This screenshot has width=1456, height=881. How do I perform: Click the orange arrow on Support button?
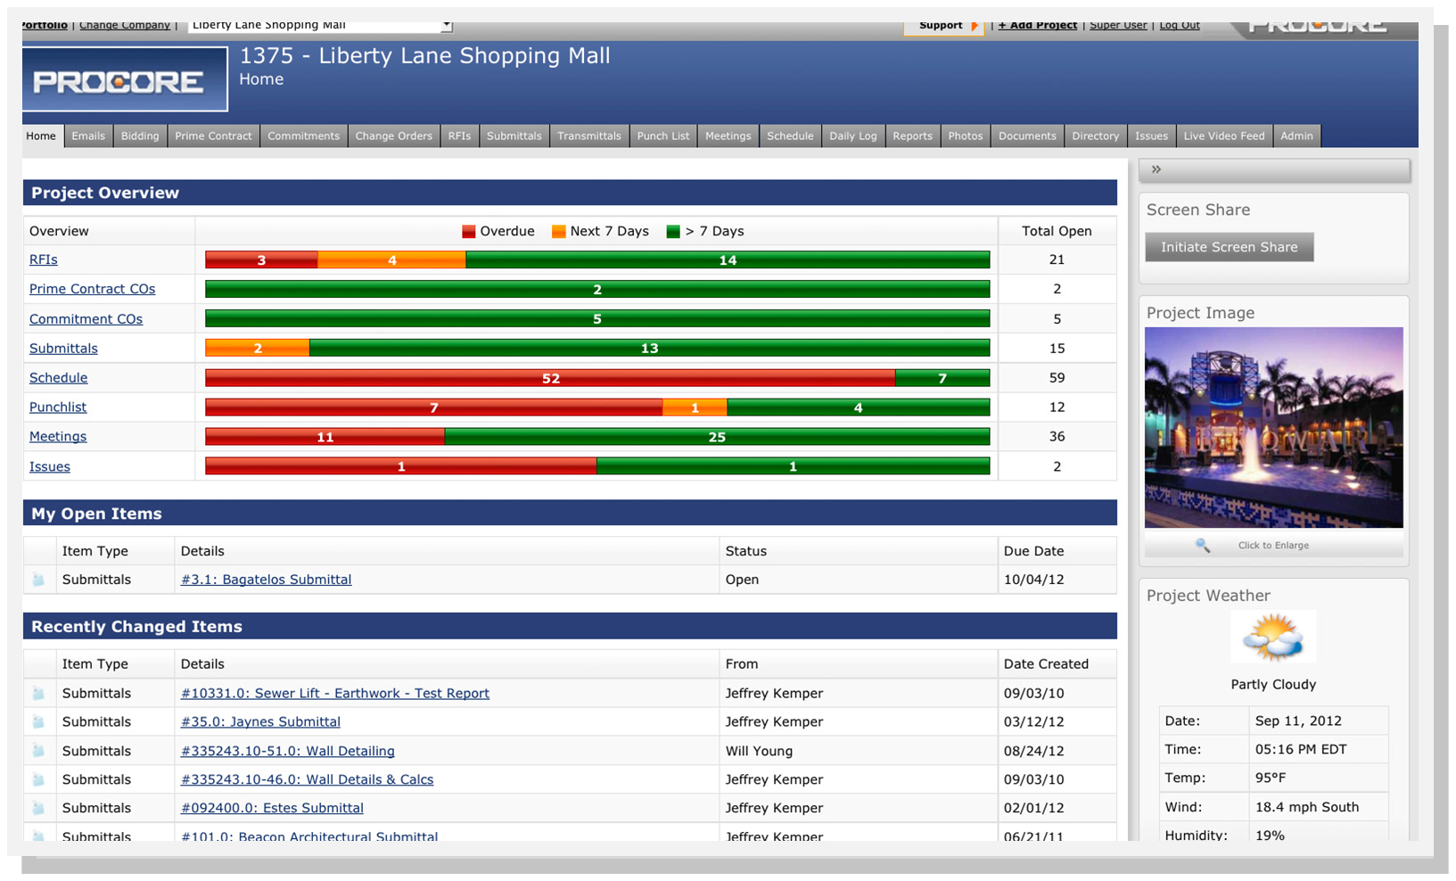click(975, 26)
